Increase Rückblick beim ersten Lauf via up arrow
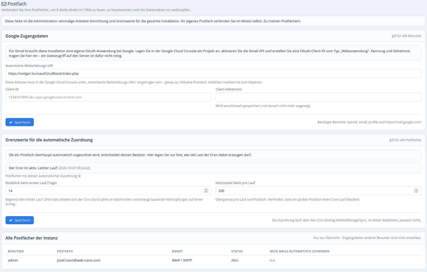Screen dimensions: 427x272 206,190
